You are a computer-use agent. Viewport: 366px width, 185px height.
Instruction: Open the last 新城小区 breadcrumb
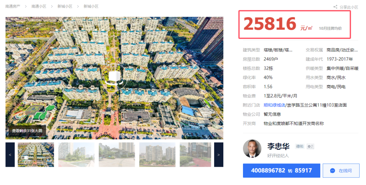(91, 6)
